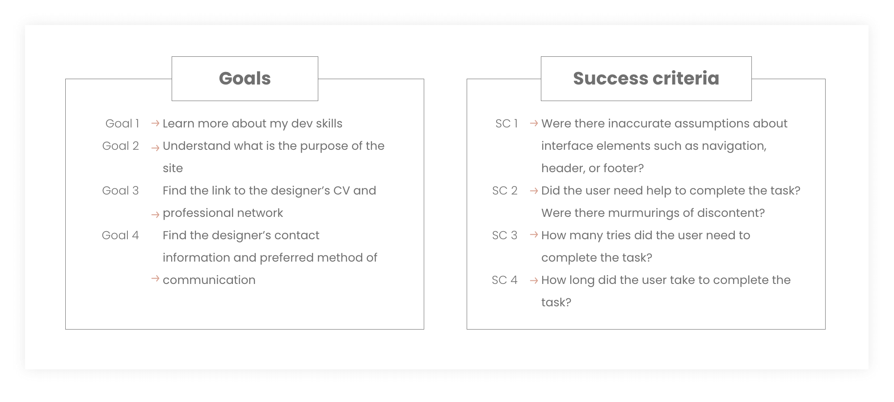894x402 pixels.
Task: Click the arrow before 'Understand what is the purpose'
Action: pyautogui.click(x=155, y=148)
